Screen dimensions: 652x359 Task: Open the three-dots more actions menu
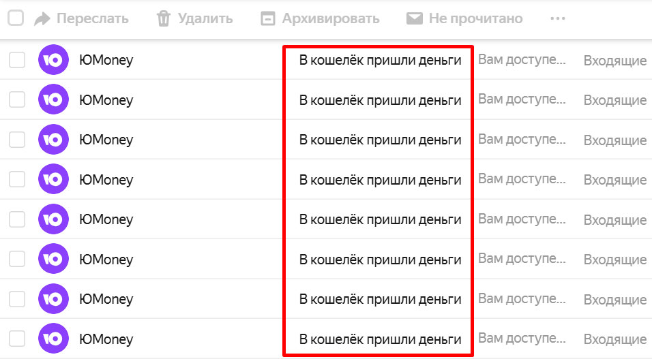(558, 18)
